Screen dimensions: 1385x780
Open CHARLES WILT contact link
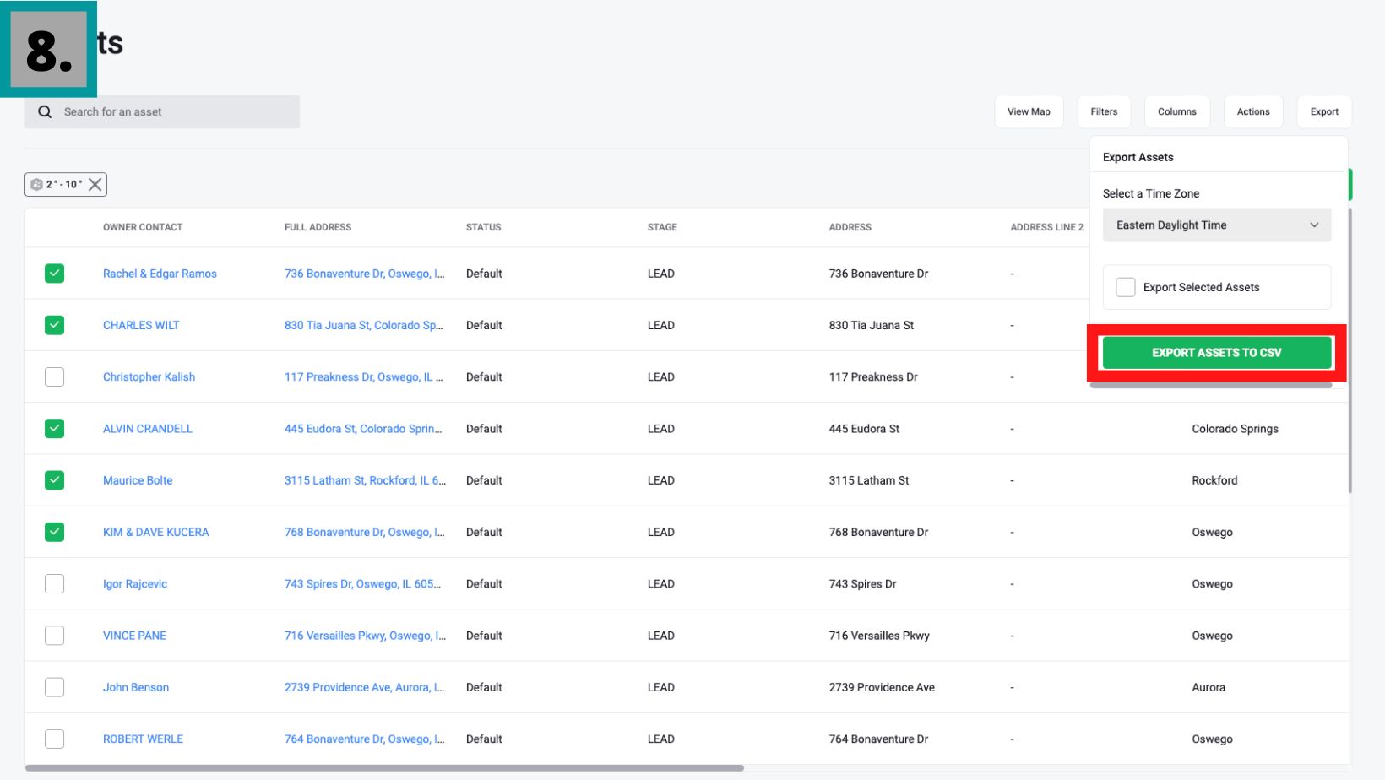pos(141,325)
